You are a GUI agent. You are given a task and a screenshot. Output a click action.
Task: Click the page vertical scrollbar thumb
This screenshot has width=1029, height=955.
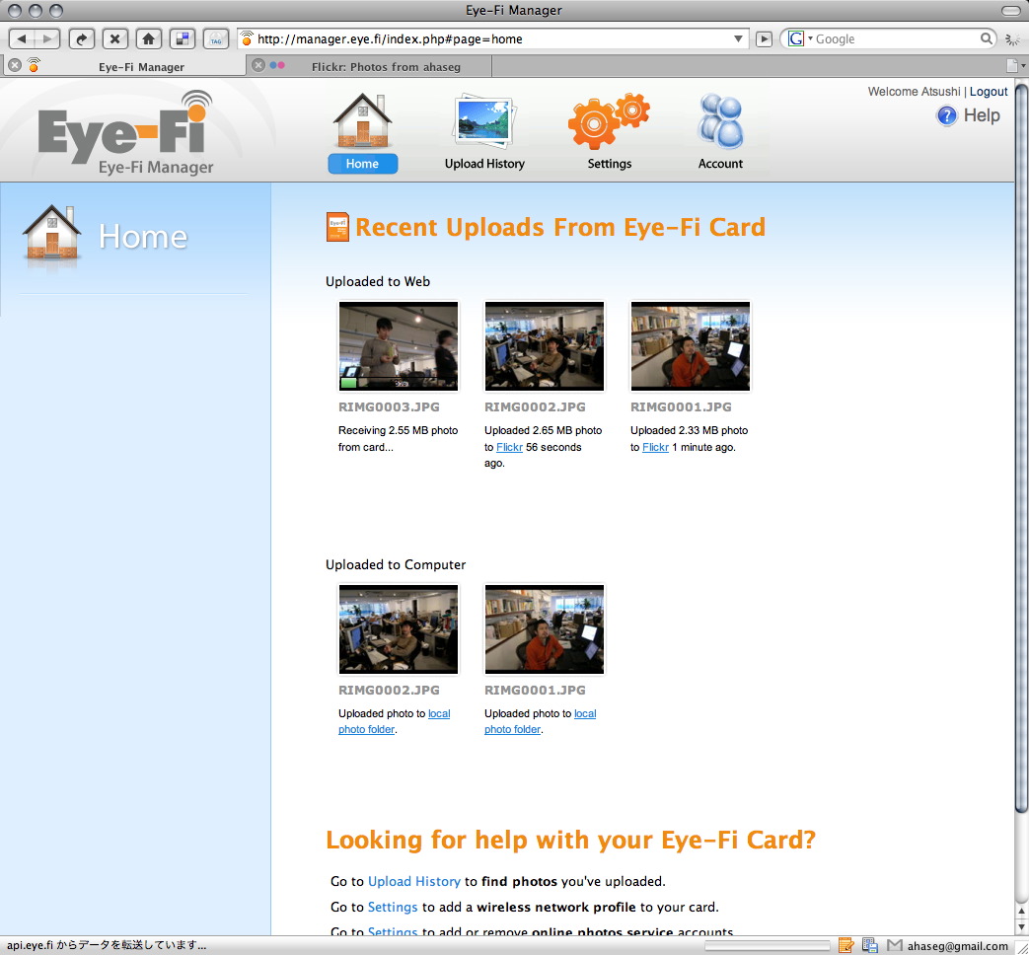1022,448
